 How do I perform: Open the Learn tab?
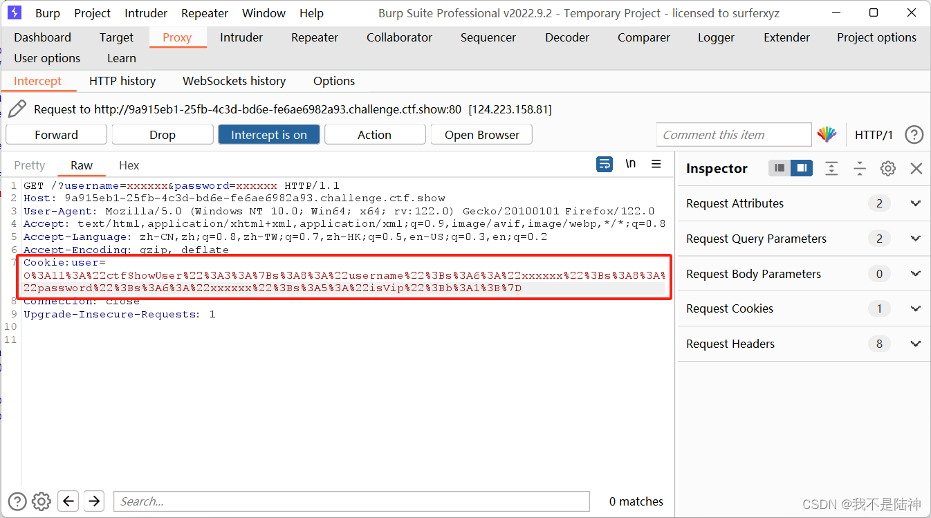pos(122,58)
